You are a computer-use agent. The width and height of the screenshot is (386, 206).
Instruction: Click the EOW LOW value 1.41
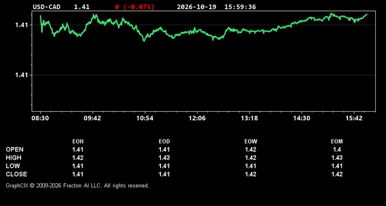[251, 166]
